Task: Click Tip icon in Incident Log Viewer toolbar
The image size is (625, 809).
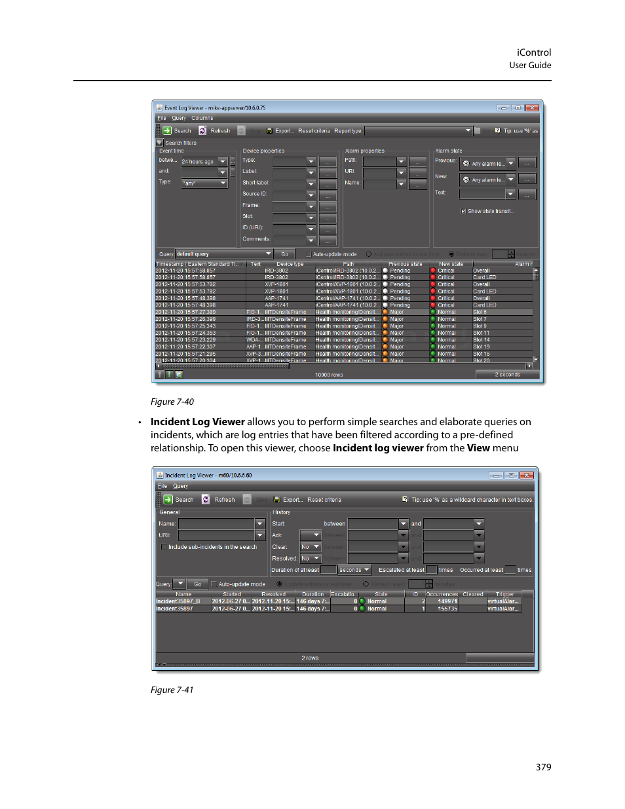Action: (406, 499)
